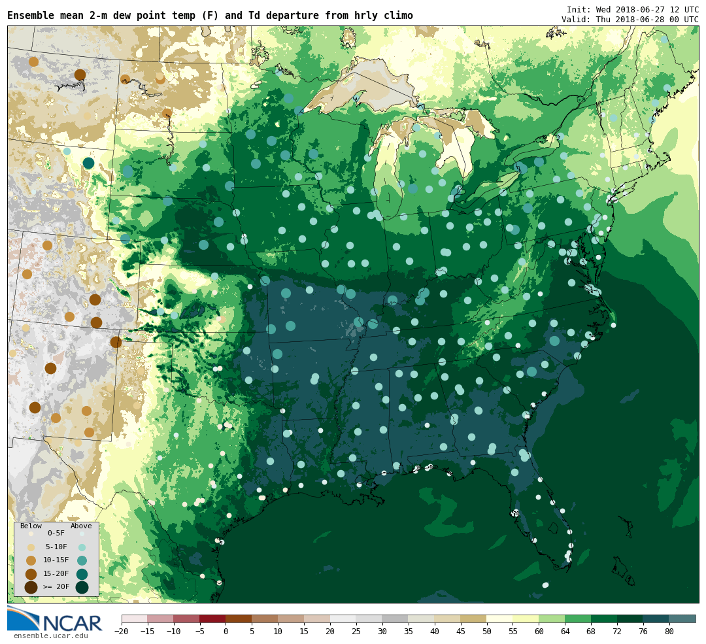Click the 10-15F legend label
Viewport: 706px width, 644px height.
coord(56,561)
